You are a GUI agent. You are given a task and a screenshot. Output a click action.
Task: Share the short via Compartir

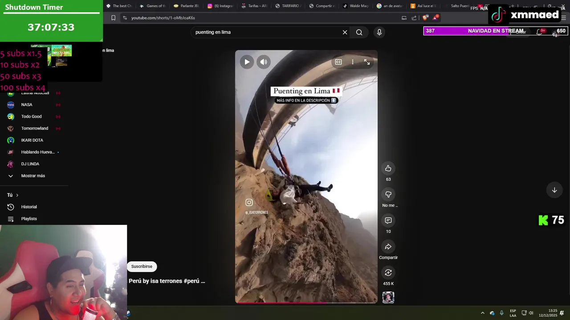click(x=388, y=247)
